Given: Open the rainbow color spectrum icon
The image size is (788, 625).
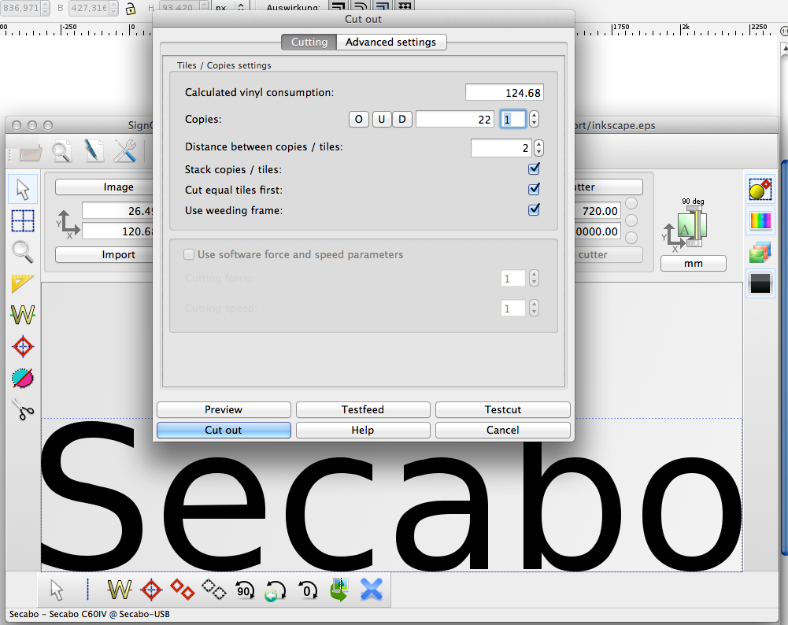Looking at the screenshot, I should tap(760, 220).
